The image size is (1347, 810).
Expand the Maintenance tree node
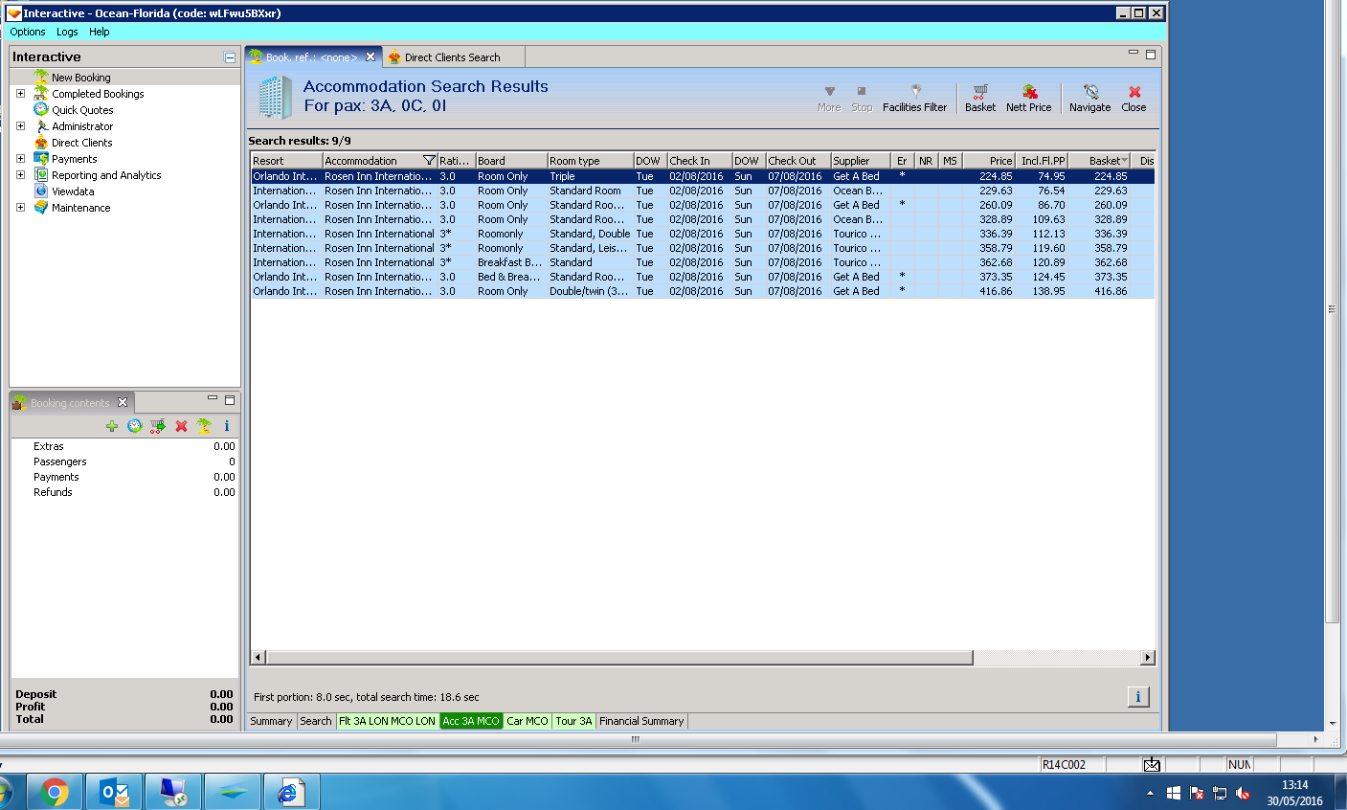click(20, 207)
